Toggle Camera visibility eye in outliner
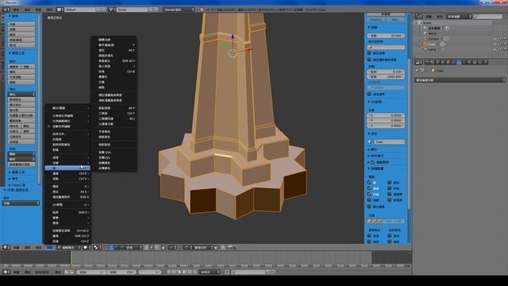This screenshot has width=508, height=286. 495,39
